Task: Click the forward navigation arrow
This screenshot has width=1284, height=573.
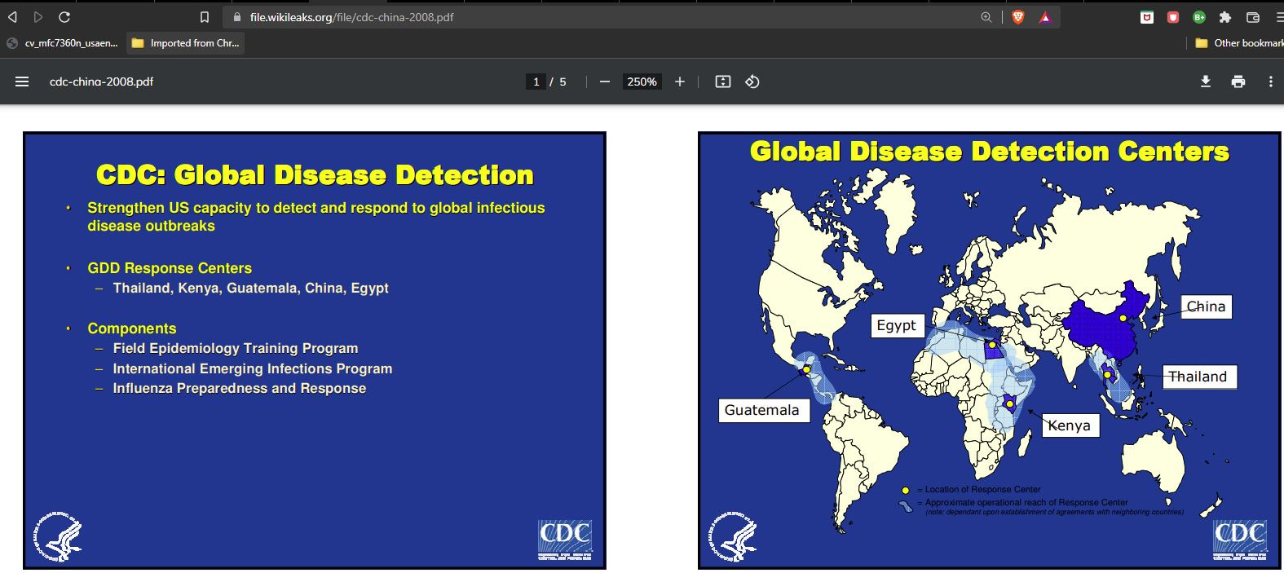Action: [x=38, y=17]
